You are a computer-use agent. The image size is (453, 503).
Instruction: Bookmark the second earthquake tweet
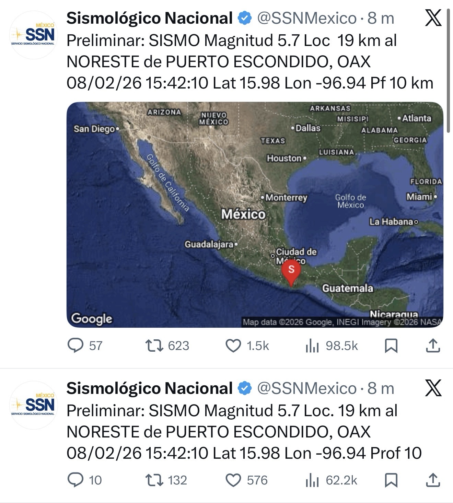pyautogui.click(x=391, y=480)
